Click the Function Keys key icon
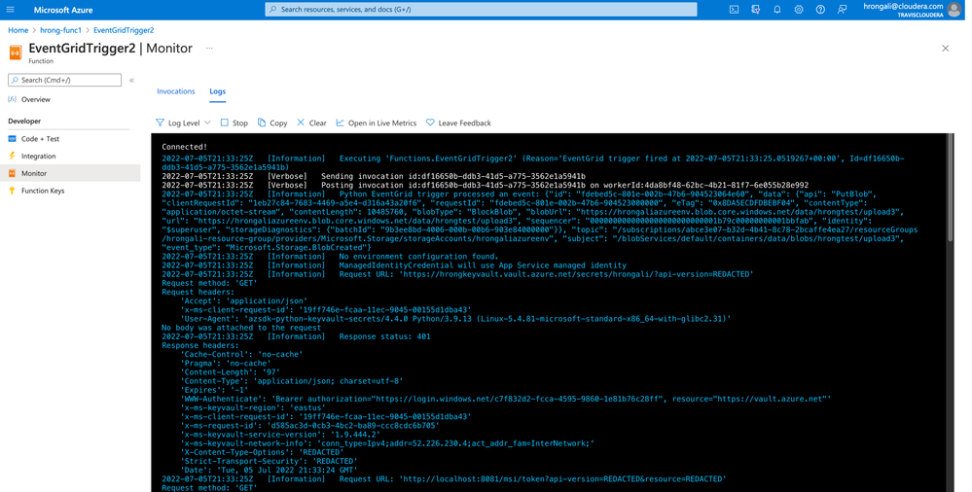 [x=13, y=191]
